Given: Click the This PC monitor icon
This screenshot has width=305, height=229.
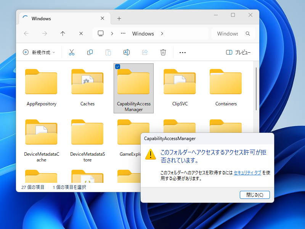Looking at the screenshot, I should [x=101, y=34].
